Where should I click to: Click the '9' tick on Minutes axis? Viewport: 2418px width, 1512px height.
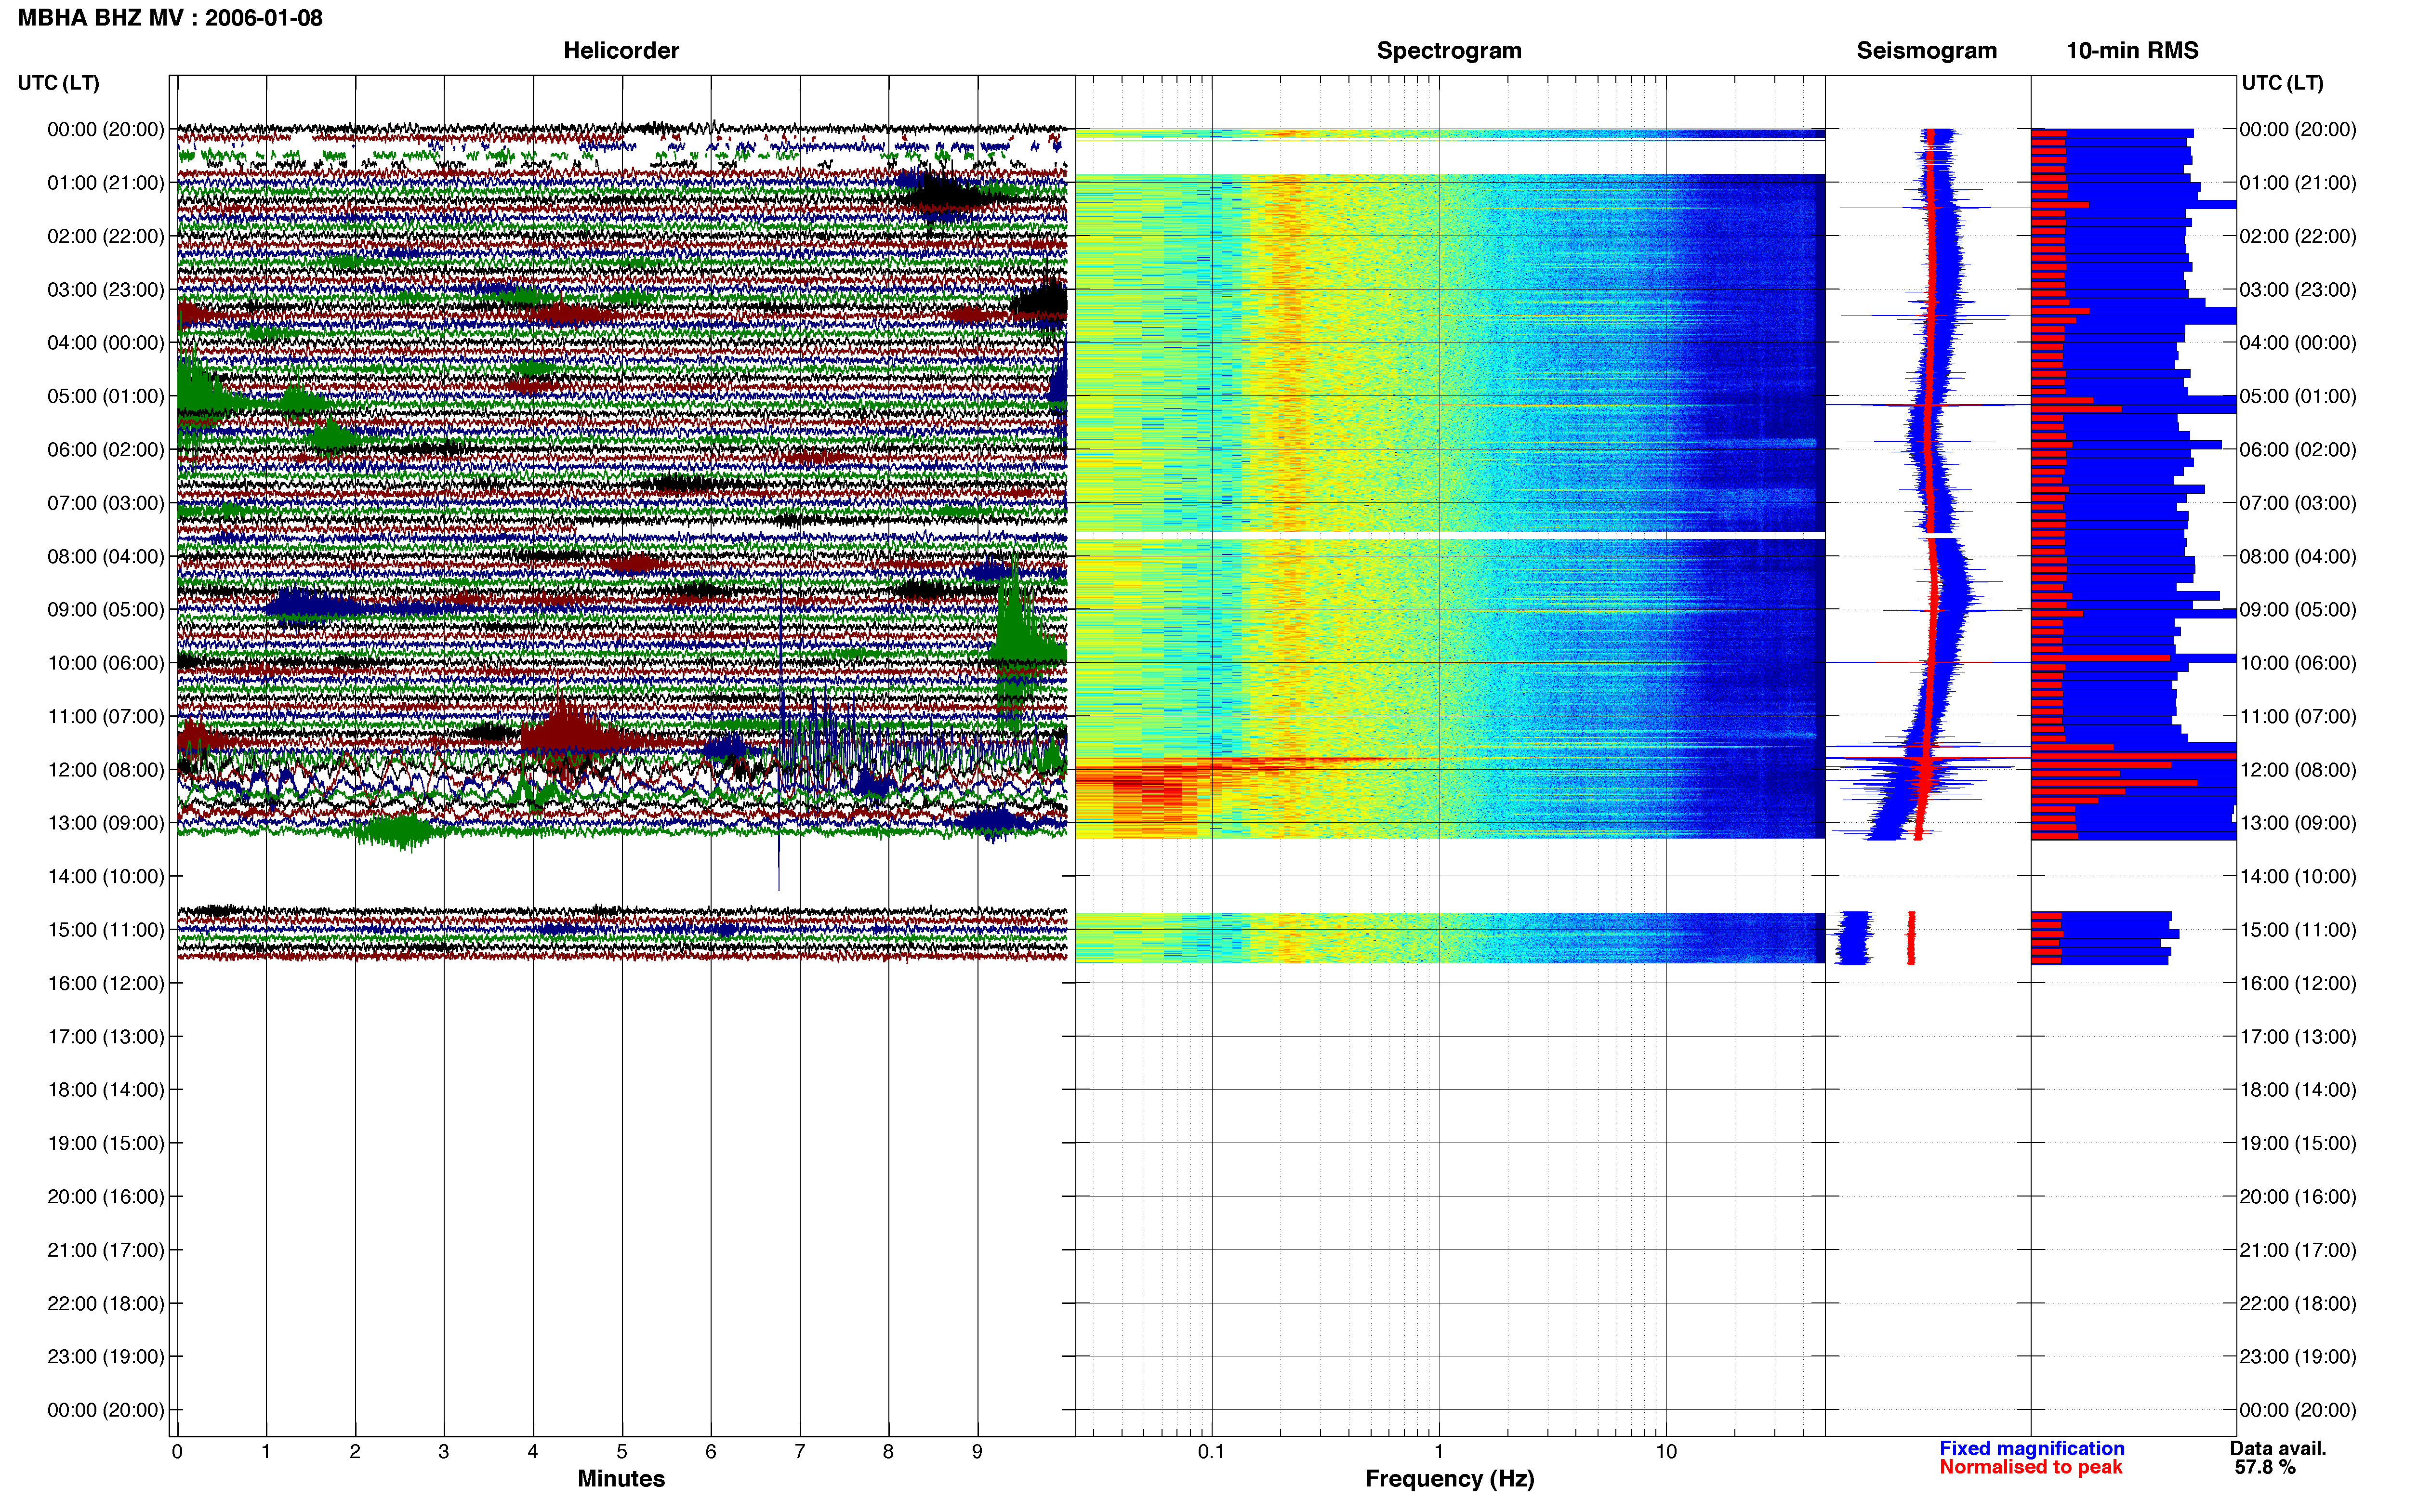pyautogui.click(x=977, y=1451)
